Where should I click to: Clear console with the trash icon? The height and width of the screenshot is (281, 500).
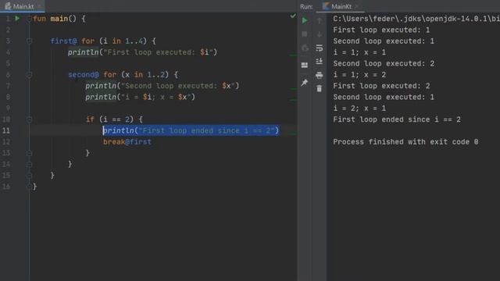320,88
